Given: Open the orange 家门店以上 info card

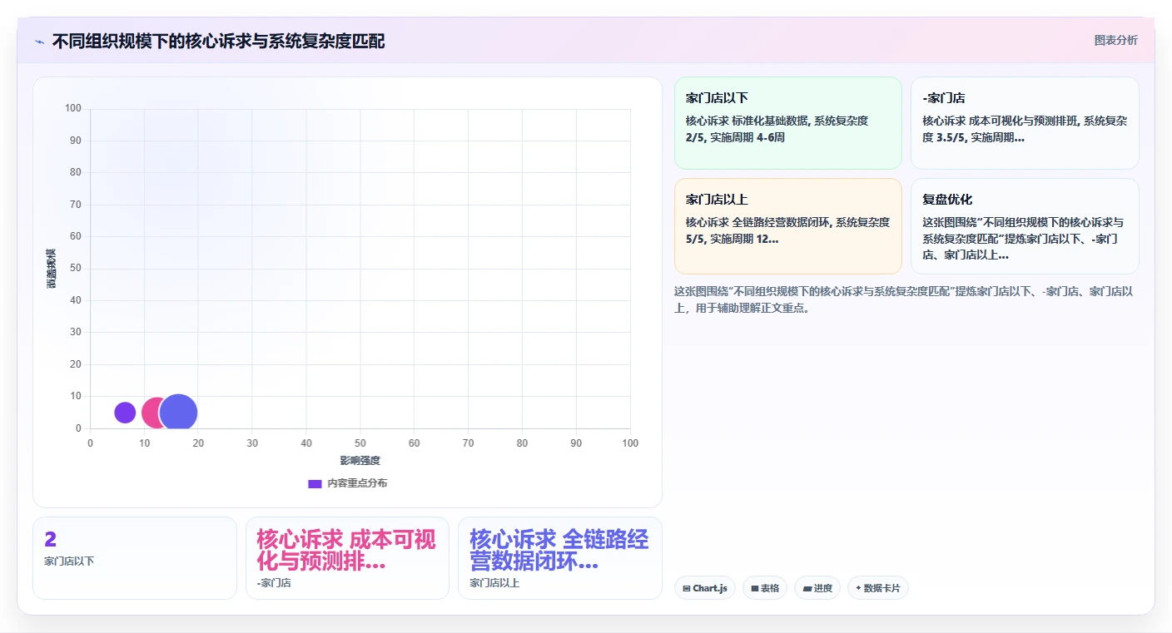Looking at the screenshot, I should (788, 226).
